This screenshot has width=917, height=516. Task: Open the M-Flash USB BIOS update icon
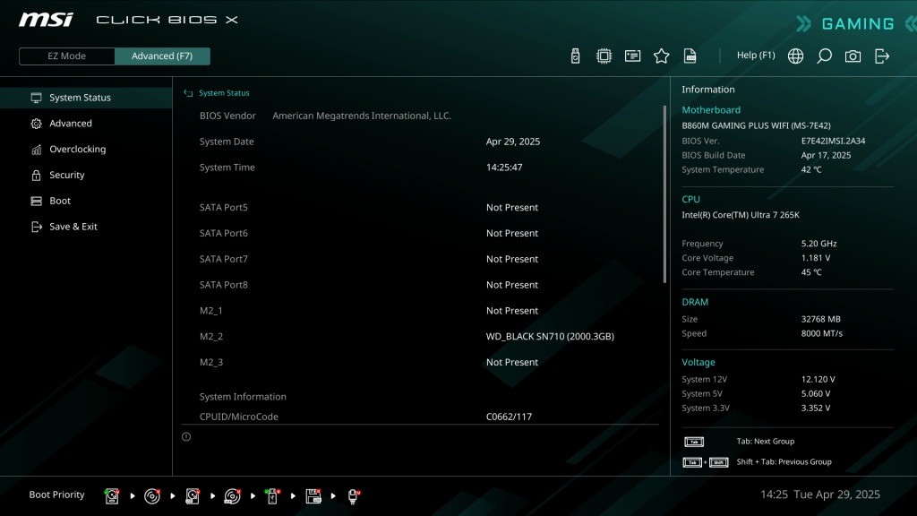coord(575,56)
